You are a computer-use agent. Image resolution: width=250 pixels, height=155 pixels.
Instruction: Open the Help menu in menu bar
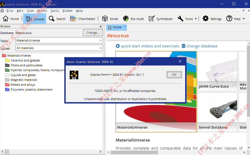click(79, 11)
